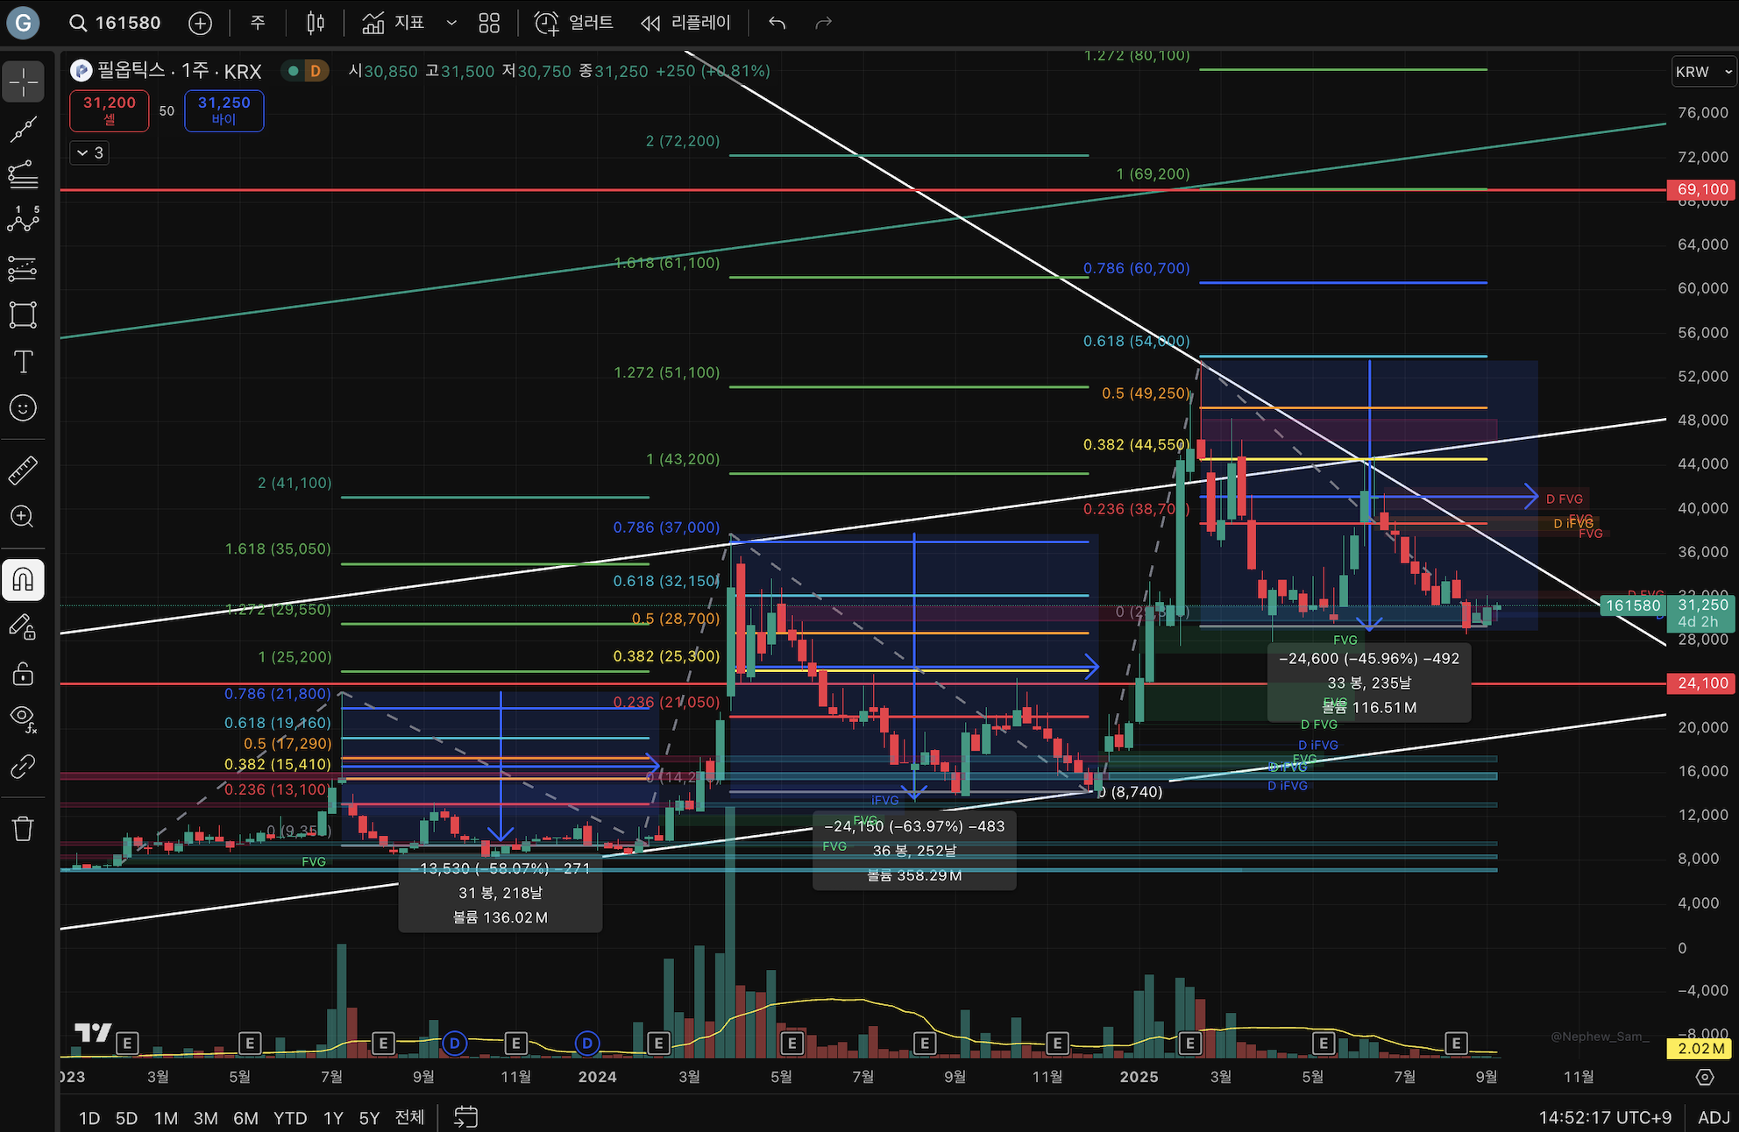This screenshot has height=1132, width=1739.
Task: Toggle the ADJ price adjustment
Action: point(1713,1117)
